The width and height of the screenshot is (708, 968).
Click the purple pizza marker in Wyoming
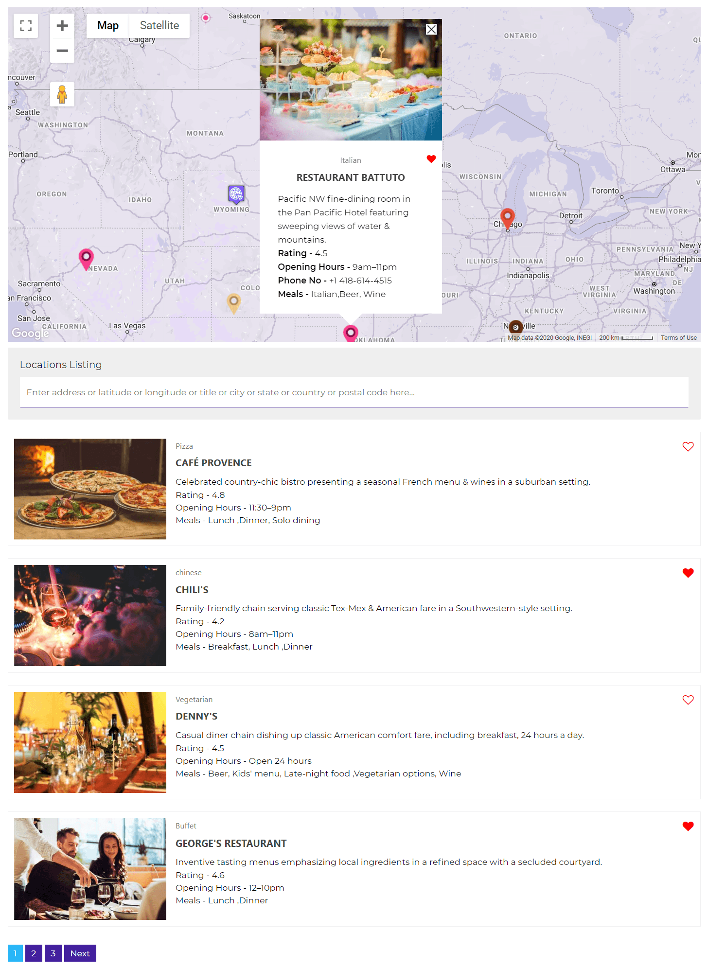[x=236, y=194]
